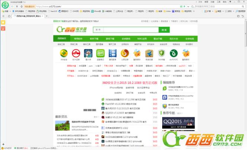Click the shield icon for third recommended app

click(165, 106)
